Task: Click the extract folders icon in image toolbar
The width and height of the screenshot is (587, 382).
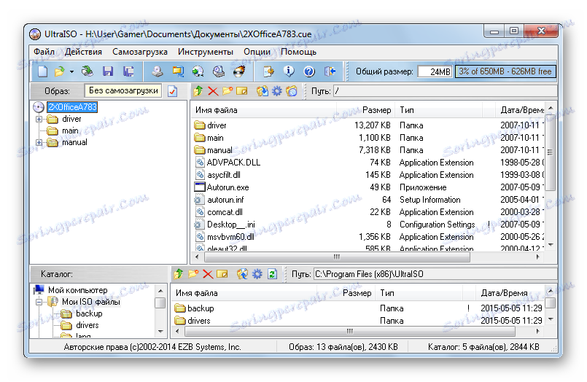Action: (x=263, y=91)
